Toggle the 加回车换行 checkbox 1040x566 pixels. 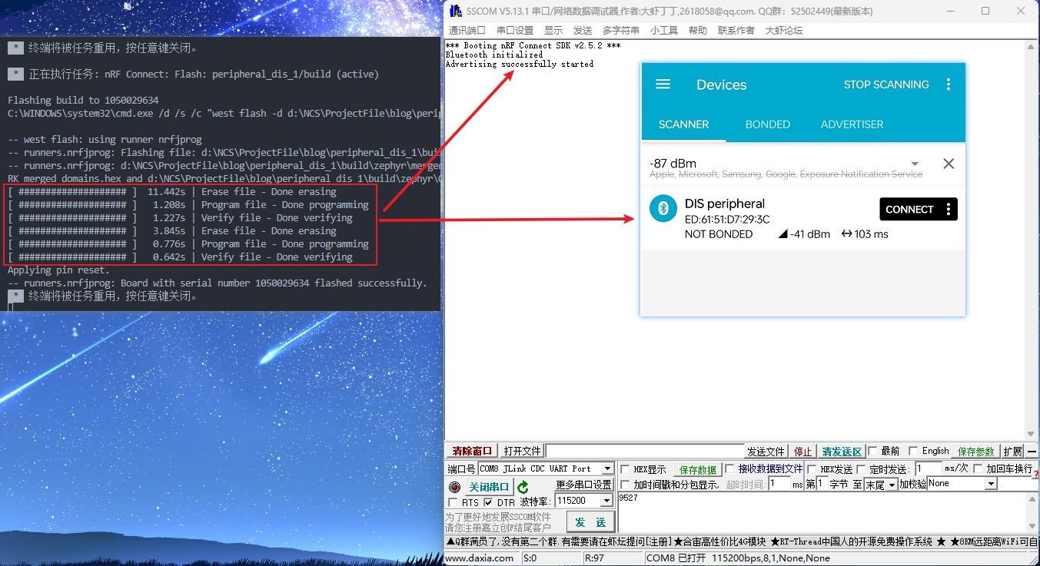[979, 469]
